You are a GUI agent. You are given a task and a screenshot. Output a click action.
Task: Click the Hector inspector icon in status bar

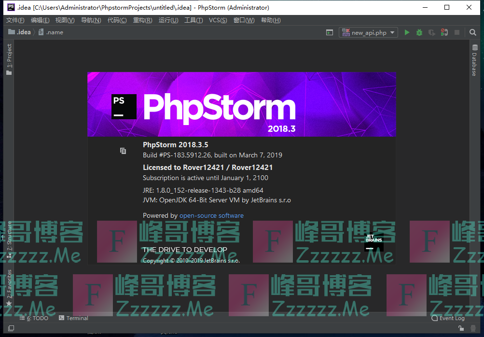point(473,328)
